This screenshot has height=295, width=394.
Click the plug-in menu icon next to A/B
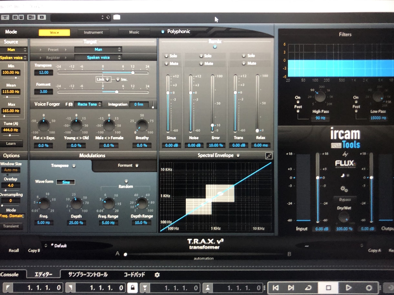coord(41,17)
